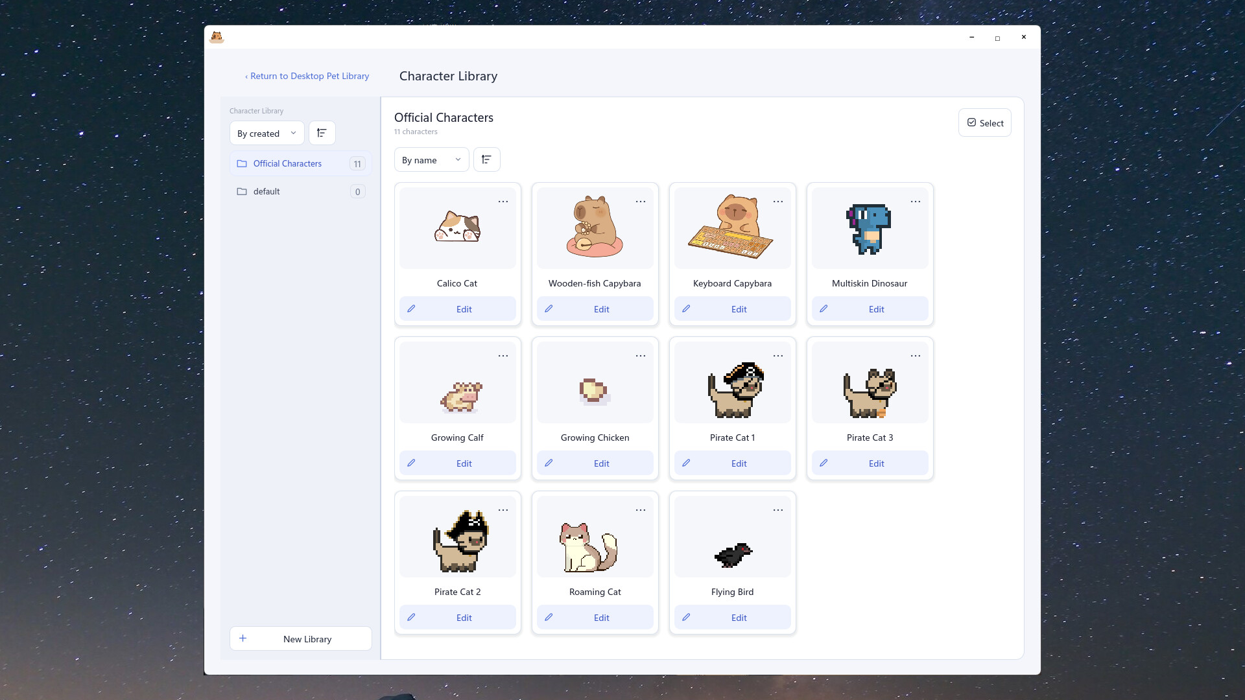Open the more options menu on Keyboard Capybara card

coord(778,202)
